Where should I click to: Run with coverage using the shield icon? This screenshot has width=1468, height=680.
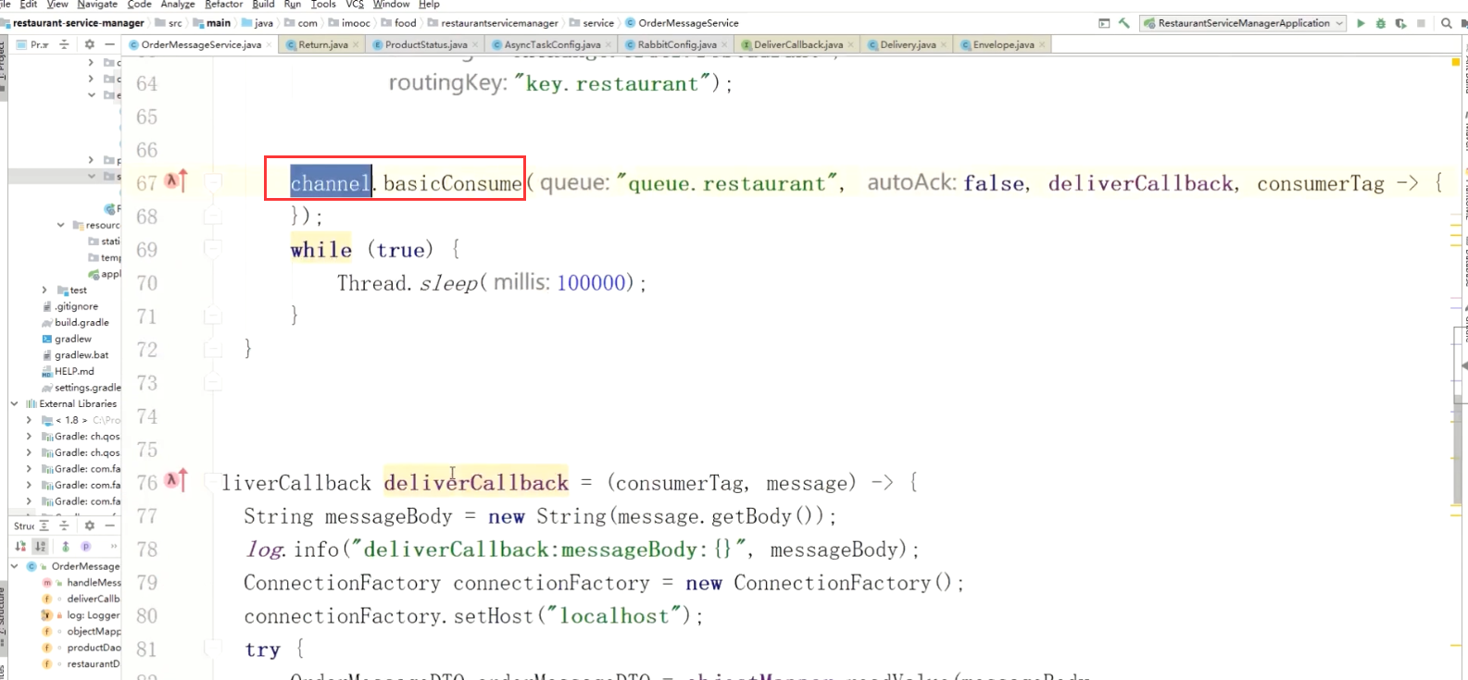(x=1400, y=23)
